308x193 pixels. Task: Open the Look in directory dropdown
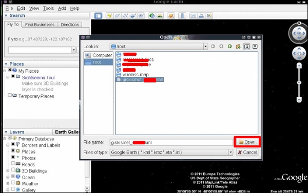[205, 47]
